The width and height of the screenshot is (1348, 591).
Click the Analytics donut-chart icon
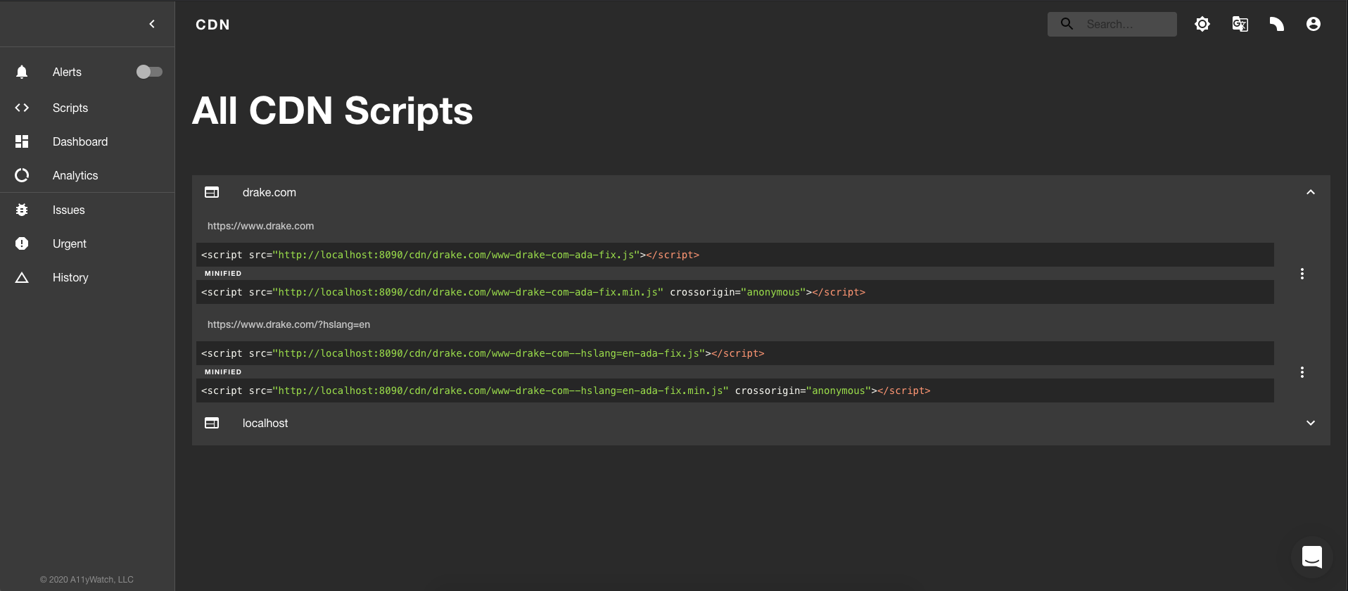tap(22, 175)
